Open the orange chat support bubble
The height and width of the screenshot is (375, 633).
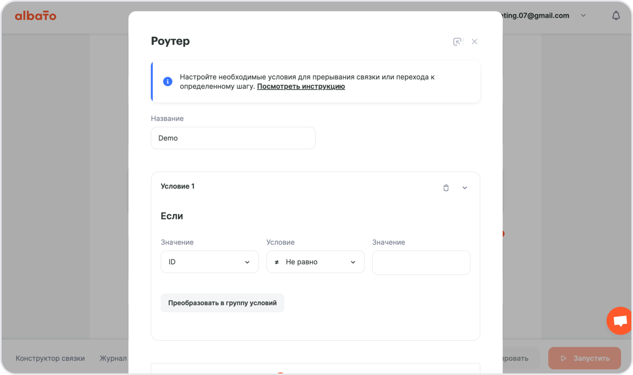[620, 320]
